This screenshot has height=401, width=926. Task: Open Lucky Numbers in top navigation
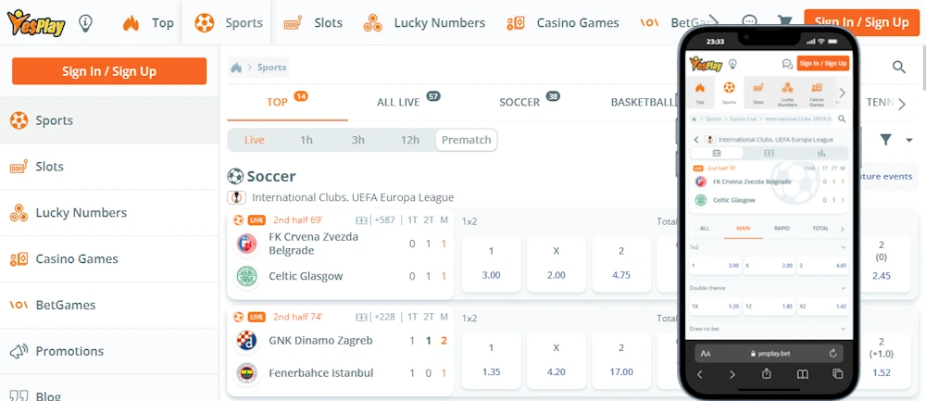click(x=424, y=23)
